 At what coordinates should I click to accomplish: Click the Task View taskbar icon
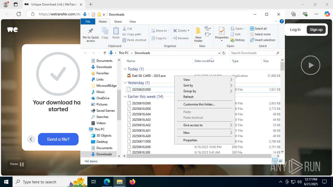(x=94, y=182)
